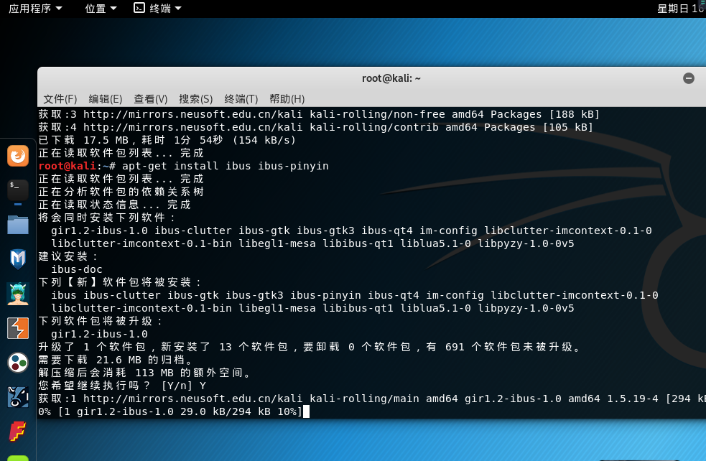The height and width of the screenshot is (461, 706).
Task: Click the '升级了 1 个软件包' summary line
Action: click(x=310, y=347)
